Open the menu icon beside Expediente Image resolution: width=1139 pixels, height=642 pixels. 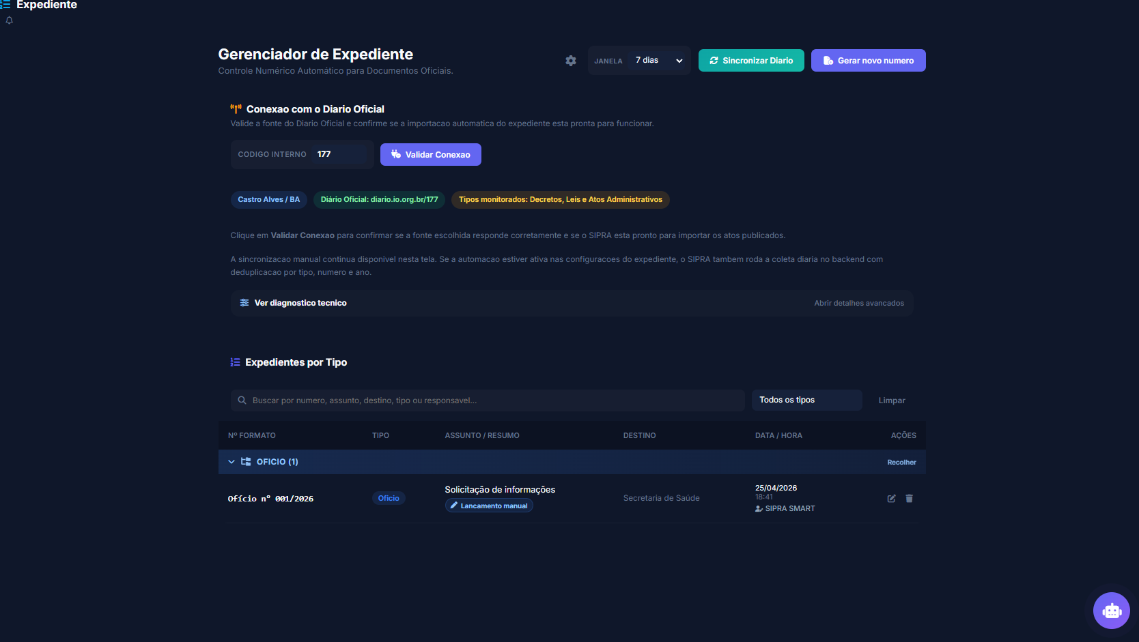pyautogui.click(x=5, y=4)
